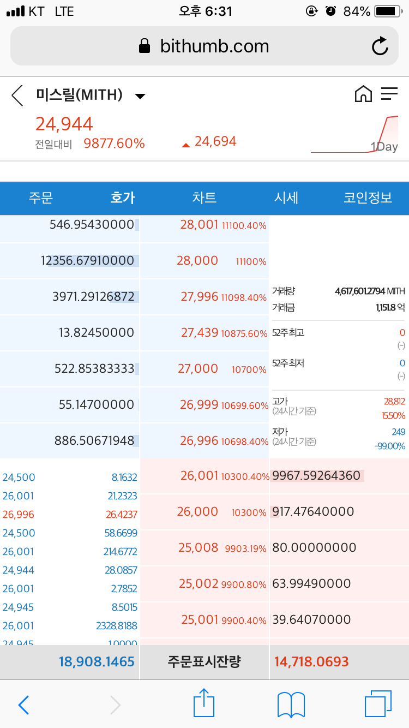Tap the bithumb.com address field
This screenshot has height=728, width=409.
[204, 46]
